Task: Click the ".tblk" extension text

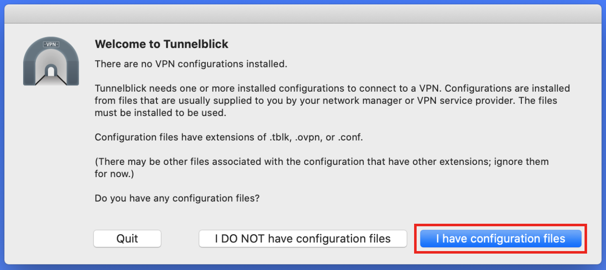Action: click(x=280, y=138)
